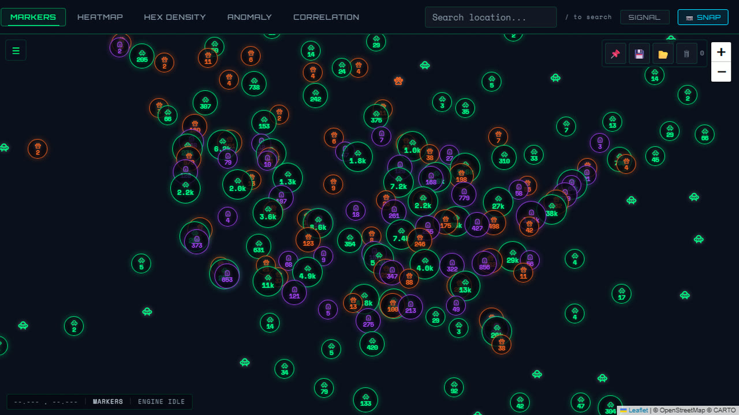Select the purple 779 cluster marker
739x415 pixels.
(x=464, y=195)
